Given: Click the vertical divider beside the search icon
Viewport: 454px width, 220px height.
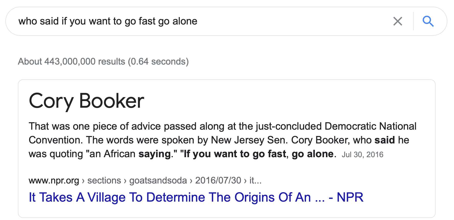Looking at the screenshot, I should [413, 21].
